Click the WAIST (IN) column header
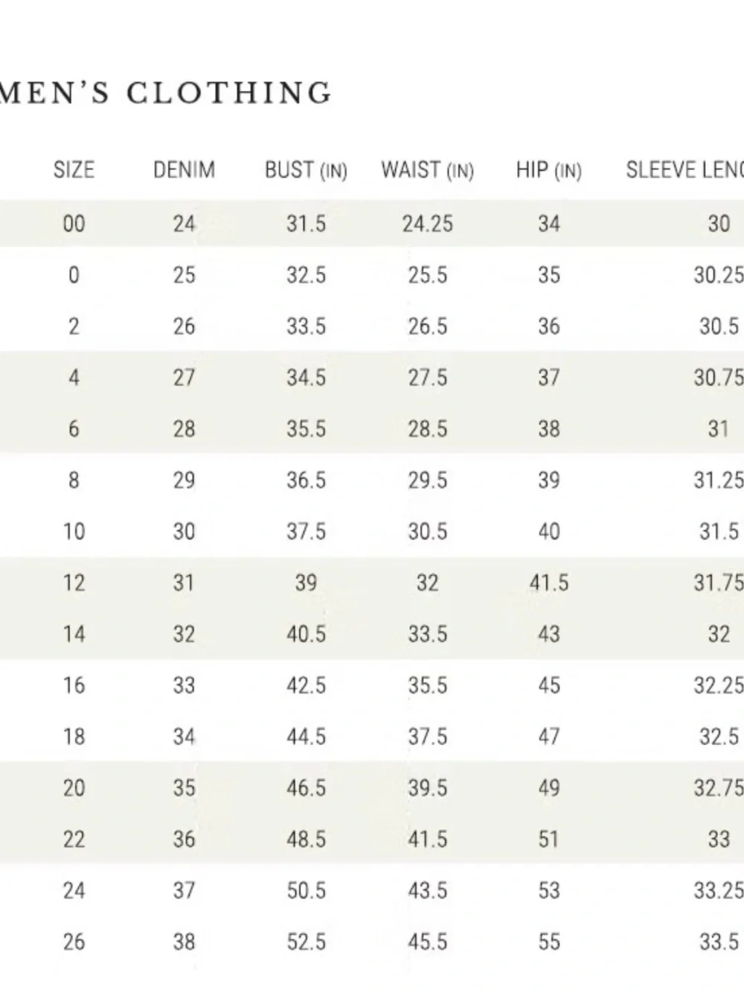This screenshot has width=744, height=993. tap(427, 171)
